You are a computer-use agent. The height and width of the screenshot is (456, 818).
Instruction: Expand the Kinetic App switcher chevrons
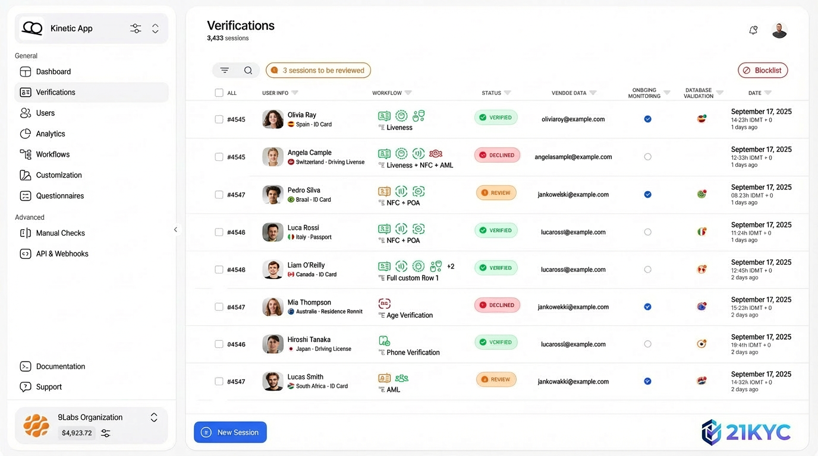click(155, 28)
